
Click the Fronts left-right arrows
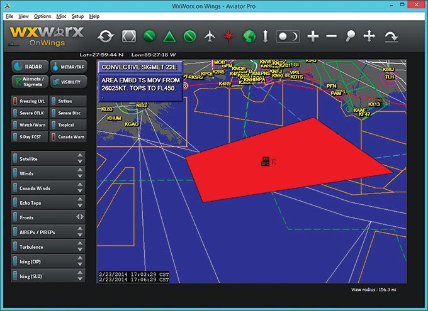click(80, 217)
